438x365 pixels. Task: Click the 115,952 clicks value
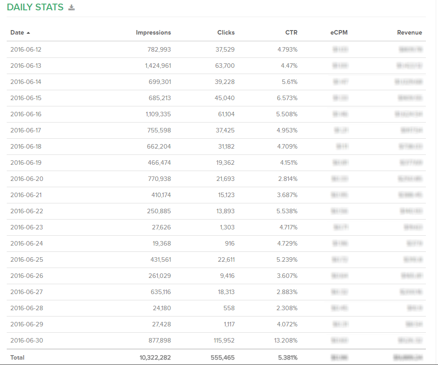[224, 340]
